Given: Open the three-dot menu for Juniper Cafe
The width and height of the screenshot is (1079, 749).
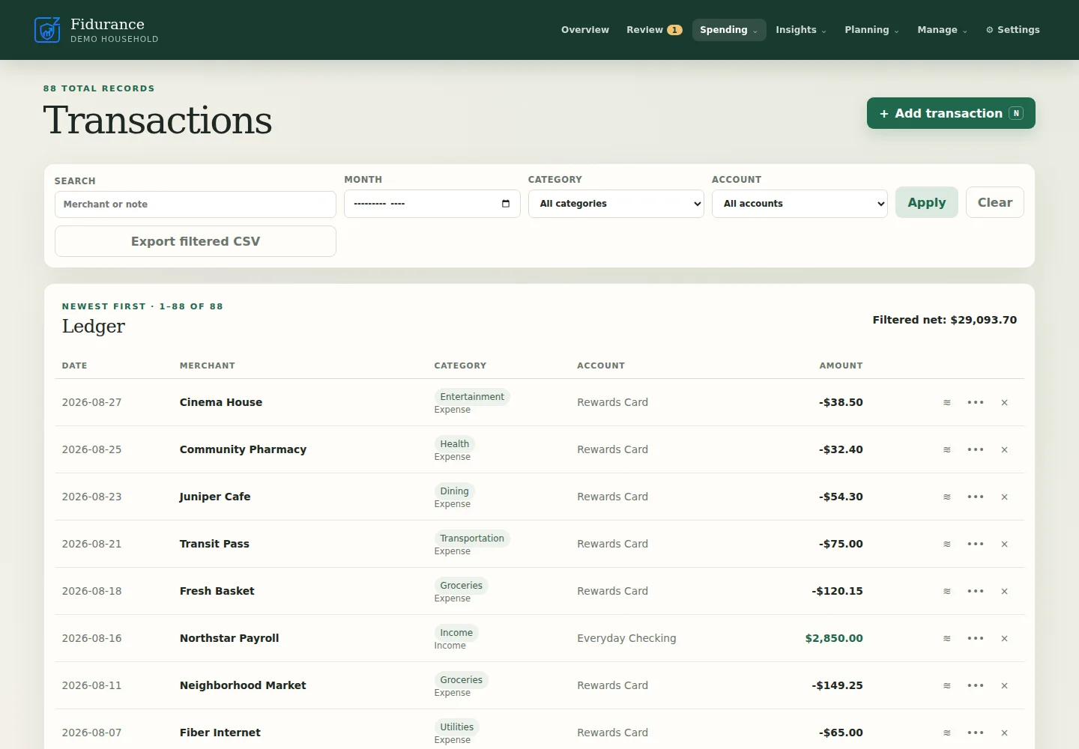Looking at the screenshot, I should tap(976, 497).
